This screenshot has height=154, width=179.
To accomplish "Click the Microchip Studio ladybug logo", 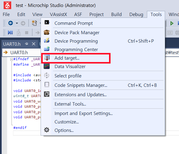I will [7, 5].
